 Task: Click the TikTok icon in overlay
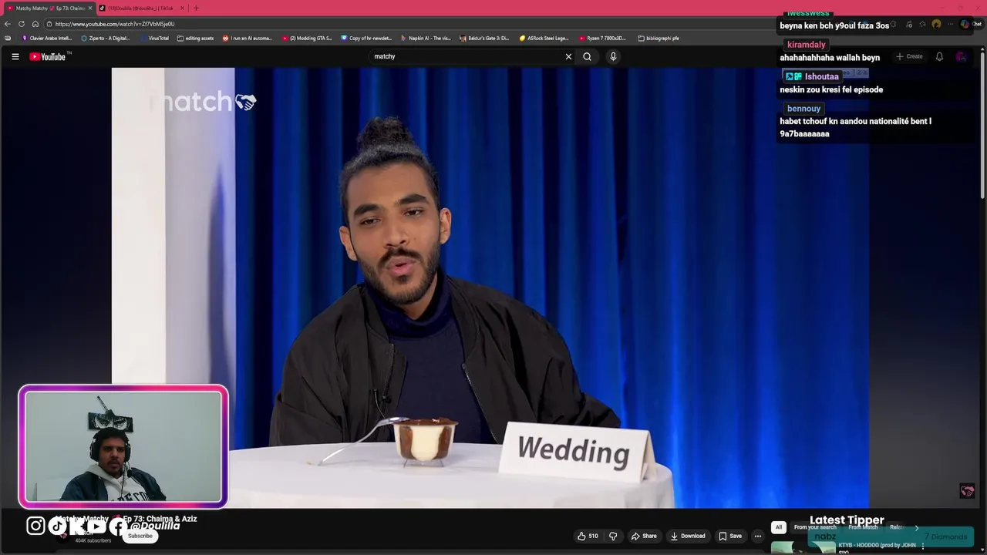pyautogui.click(x=57, y=526)
